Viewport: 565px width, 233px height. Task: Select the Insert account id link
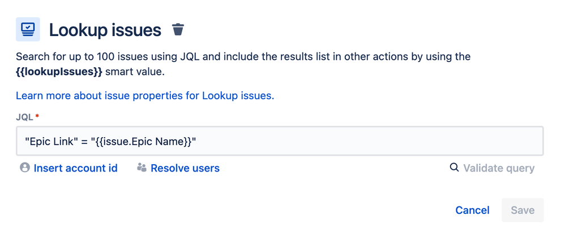[x=76, y=168]
